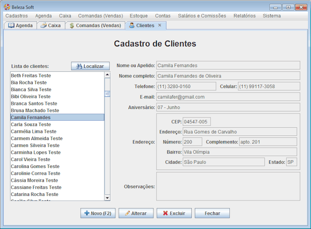
Task: Click the Telefone field
Action: 186,87
